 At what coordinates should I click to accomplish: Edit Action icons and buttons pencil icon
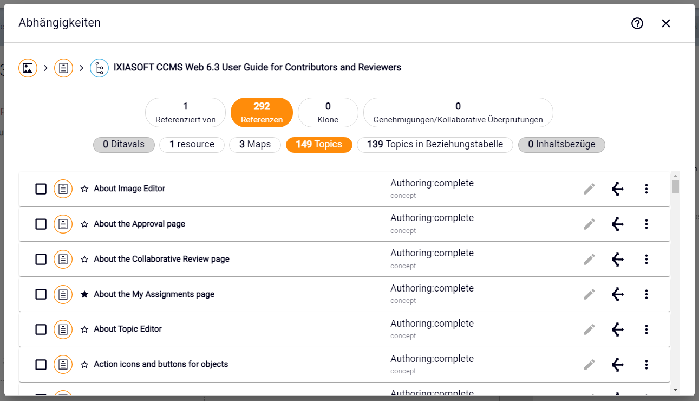tap(589, 365)
